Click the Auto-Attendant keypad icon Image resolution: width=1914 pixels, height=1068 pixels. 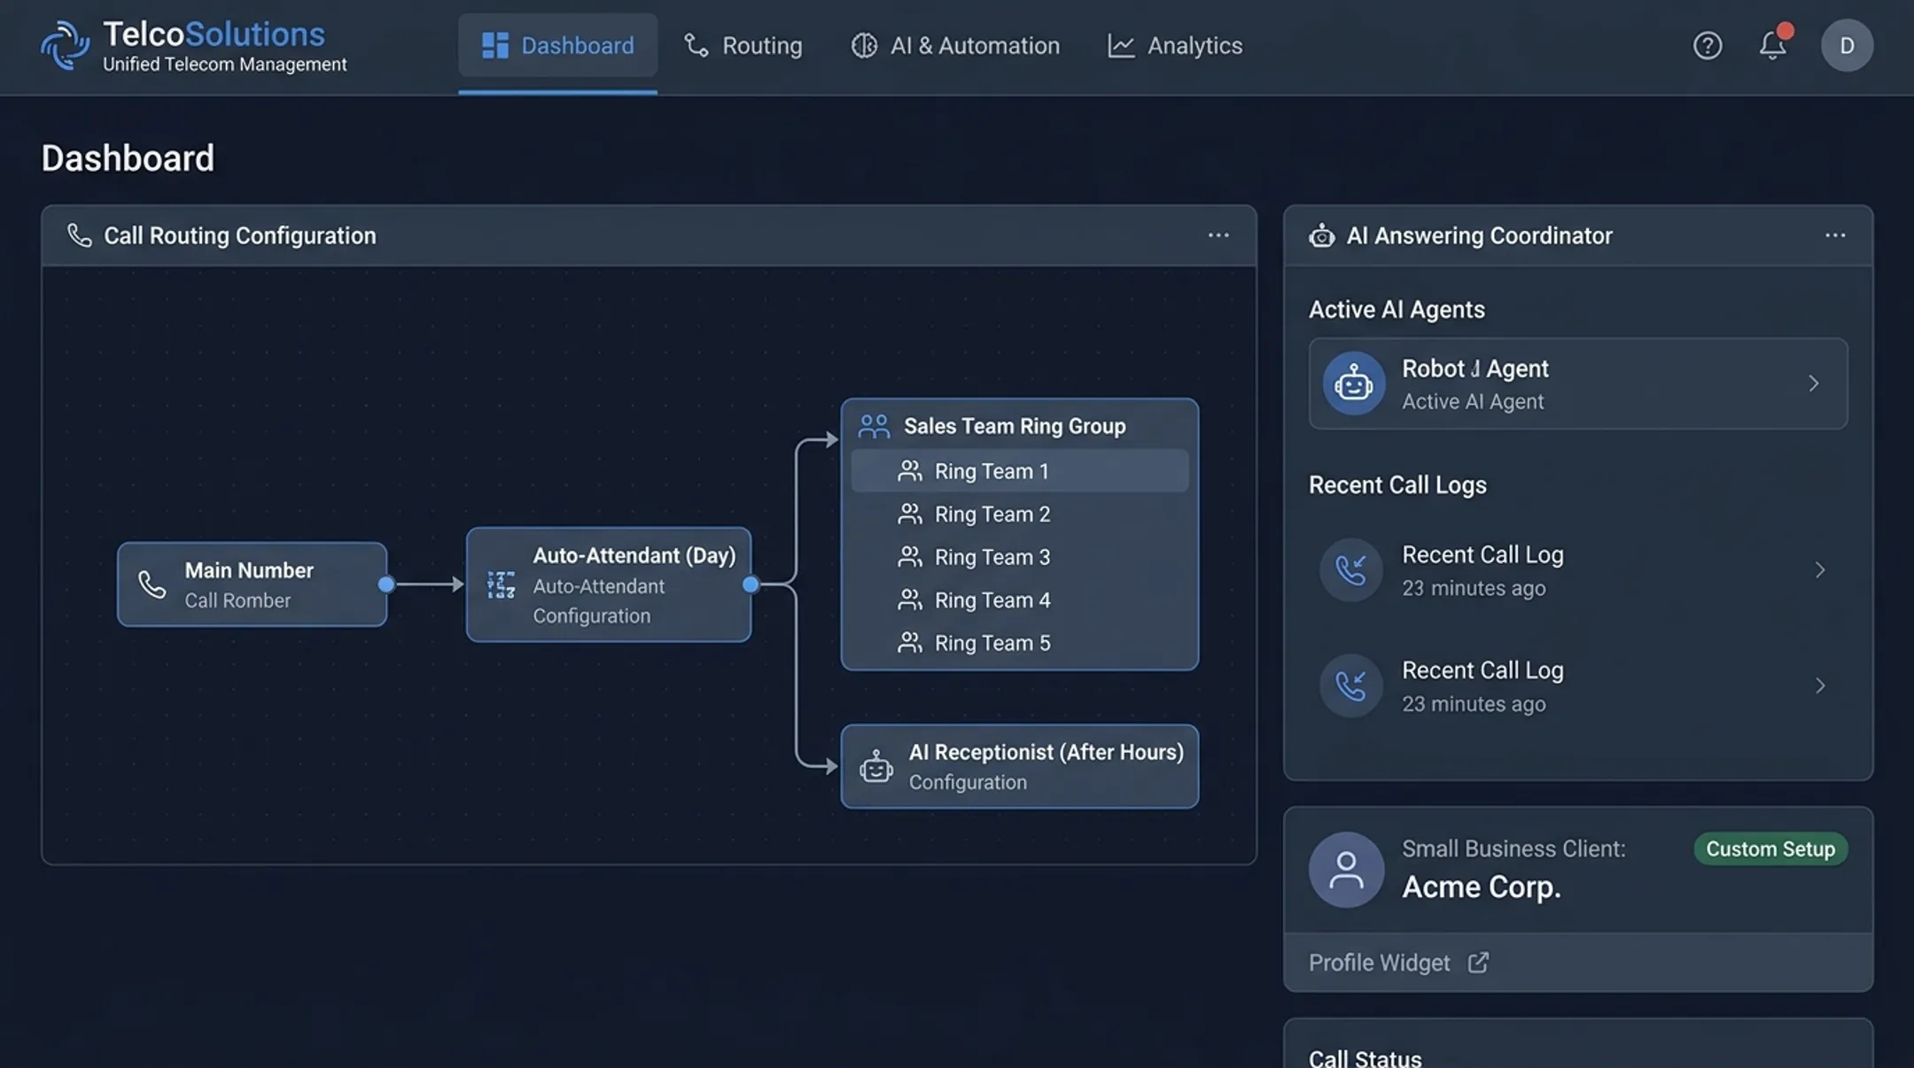pos(501,584)
